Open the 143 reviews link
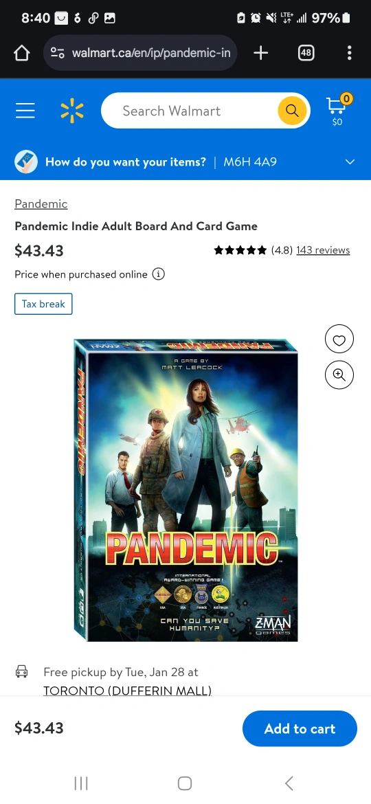Image resolution: width=371 pixels, height=804 pixels. click(323, 249)
